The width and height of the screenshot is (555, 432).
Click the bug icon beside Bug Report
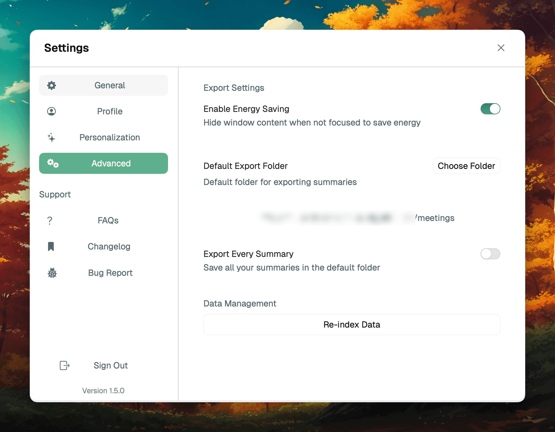(x=52, y=273)
